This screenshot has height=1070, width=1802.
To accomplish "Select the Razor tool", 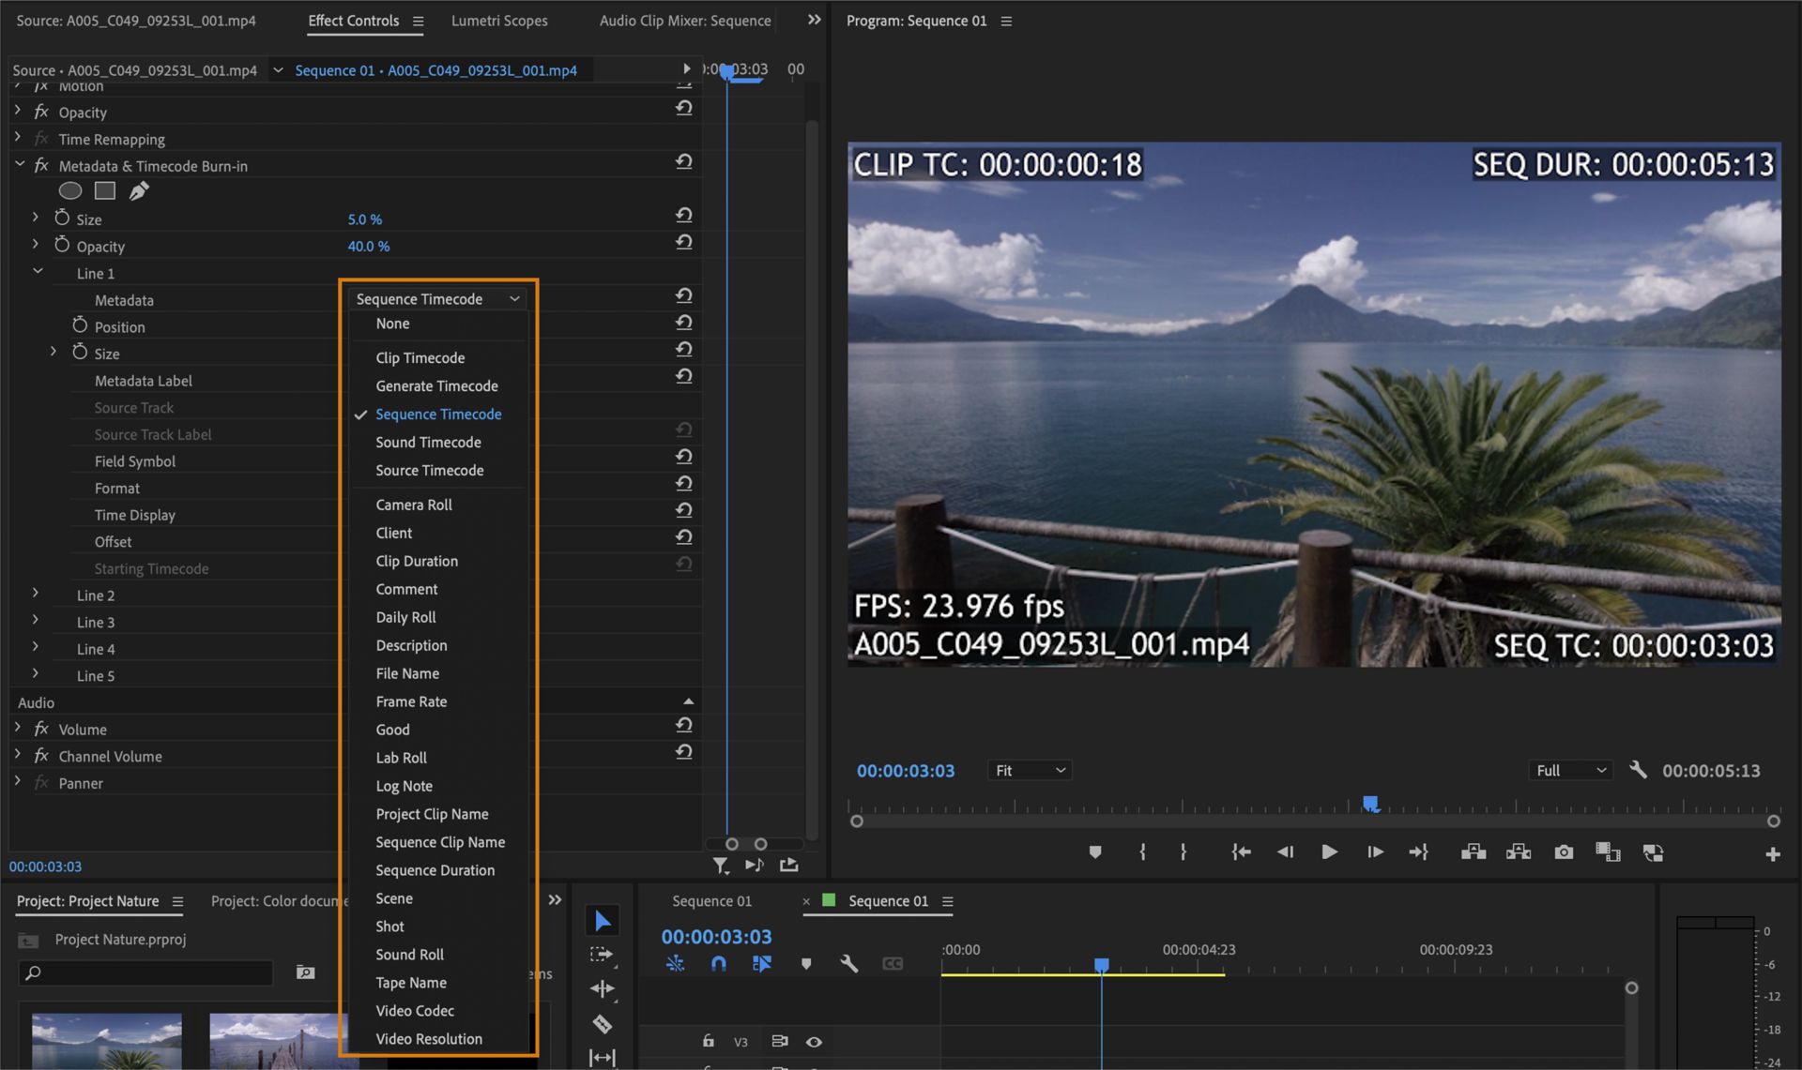I will pyautogui.click(x=602, y=1021).
